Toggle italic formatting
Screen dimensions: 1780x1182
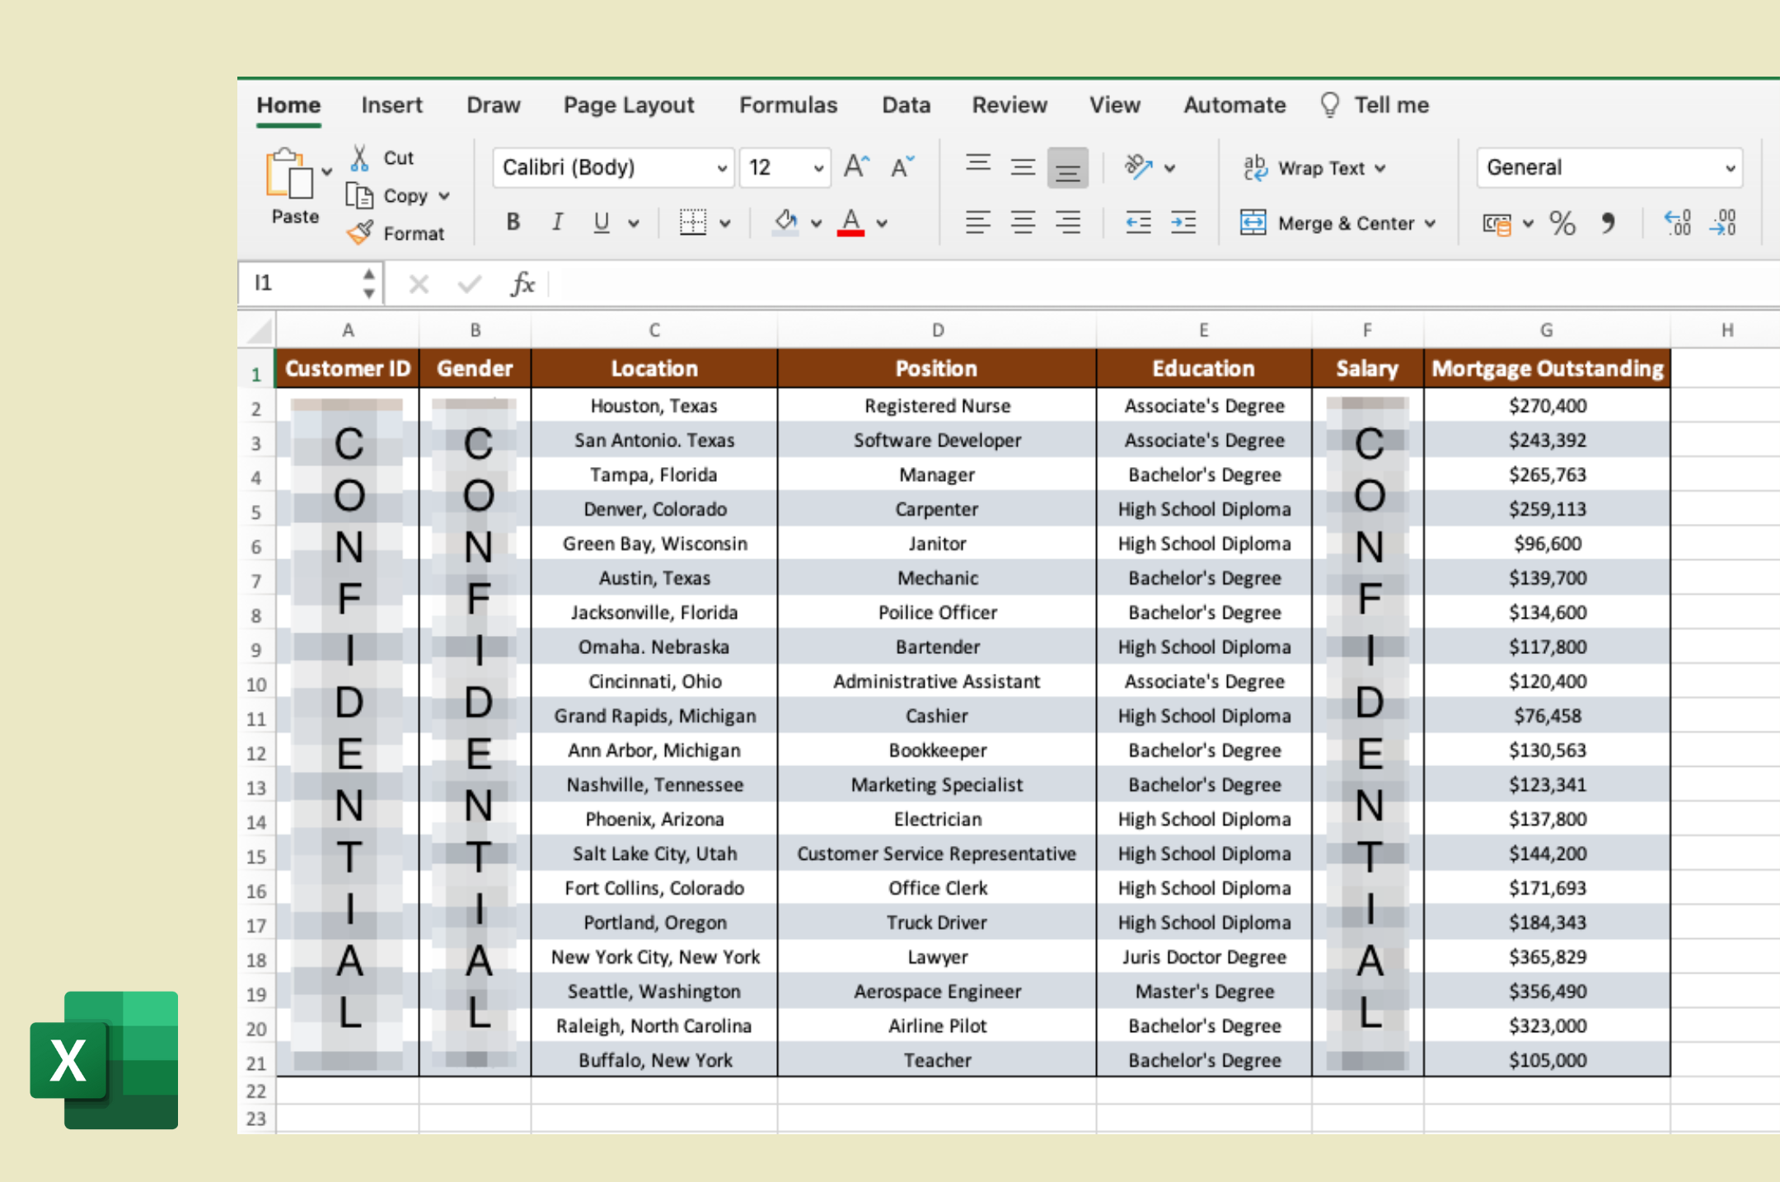coord(558,222)
